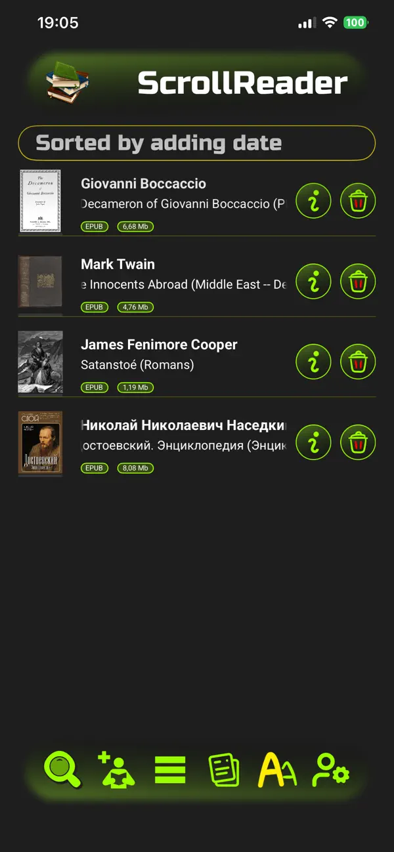Open the search magnifier icon
Viewport: 394px width, 852px height.
coord(62,770)
